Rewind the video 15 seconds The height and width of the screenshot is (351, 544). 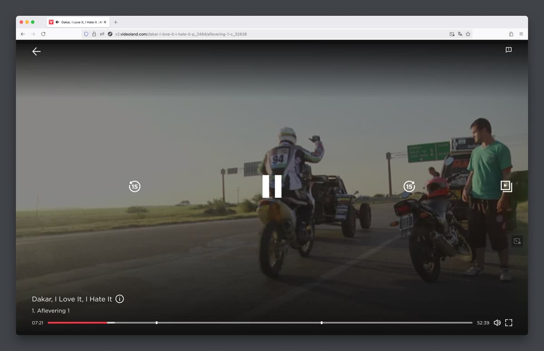click(135, 186)
